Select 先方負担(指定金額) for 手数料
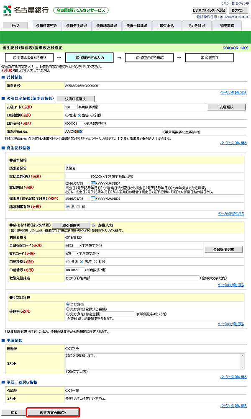The width and height of the screenshot is (251, 419). (x=68, y=314)
